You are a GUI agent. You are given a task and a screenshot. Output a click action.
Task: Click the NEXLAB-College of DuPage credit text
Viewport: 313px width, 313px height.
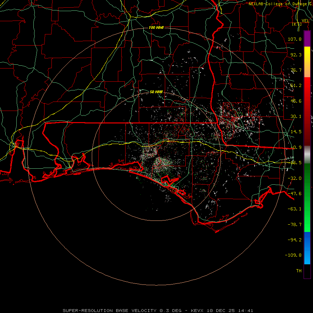[x=280, y=4]
